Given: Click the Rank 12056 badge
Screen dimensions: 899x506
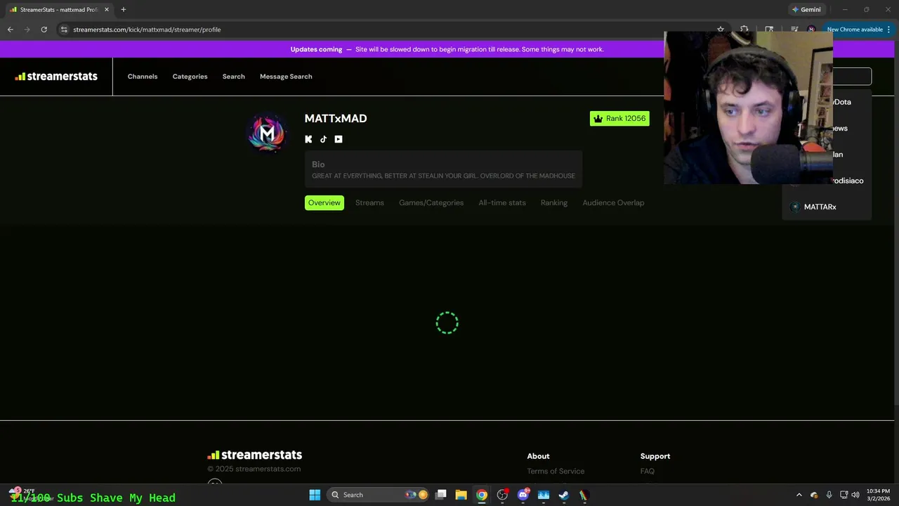Looking at the screenshot, I should [619, 118].
